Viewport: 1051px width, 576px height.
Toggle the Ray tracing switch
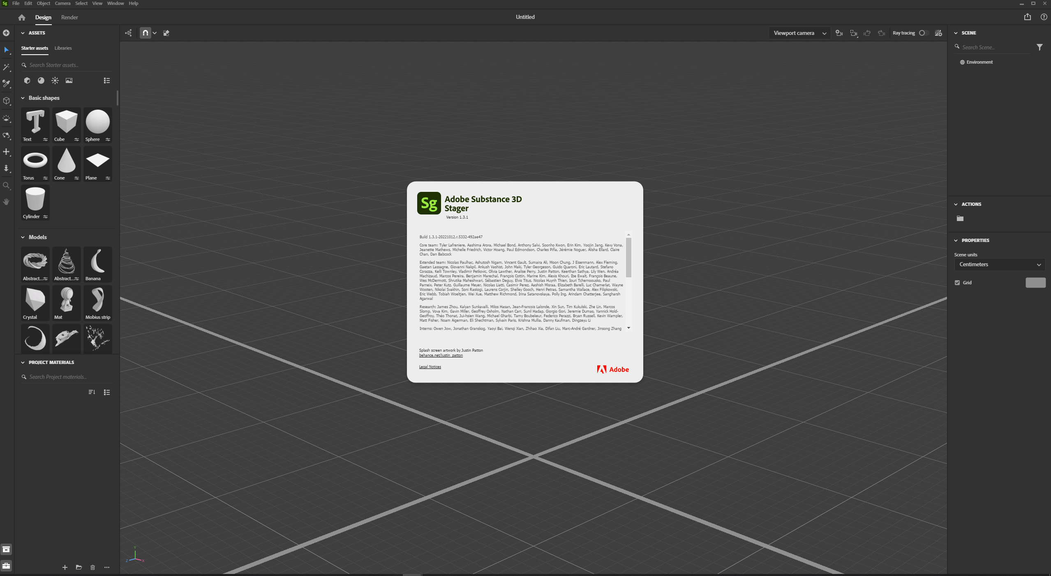tap(923, 33)
